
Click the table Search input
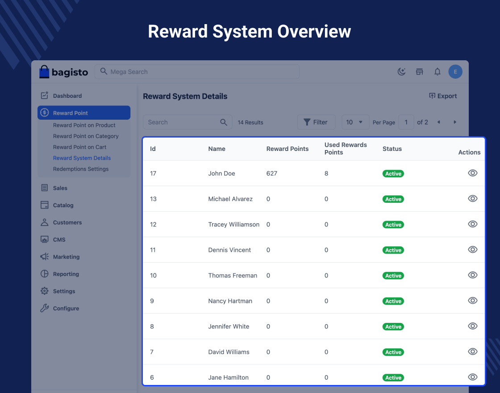pyautogui.click(x=187, y=122)
